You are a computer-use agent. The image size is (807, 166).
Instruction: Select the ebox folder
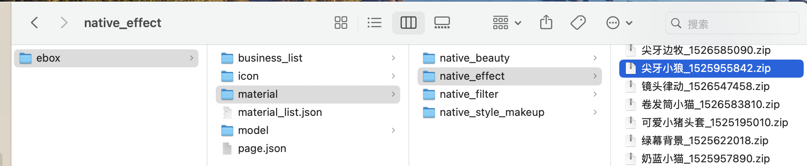48,58
